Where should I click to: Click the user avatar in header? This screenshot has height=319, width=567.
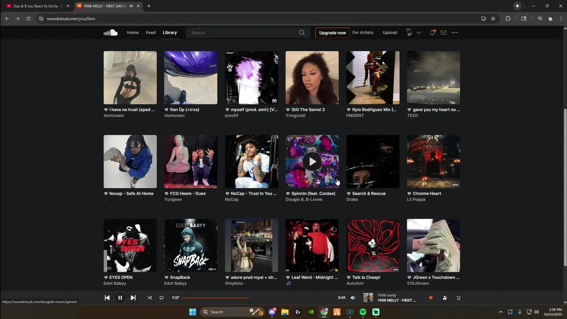(x=409, y=32)
